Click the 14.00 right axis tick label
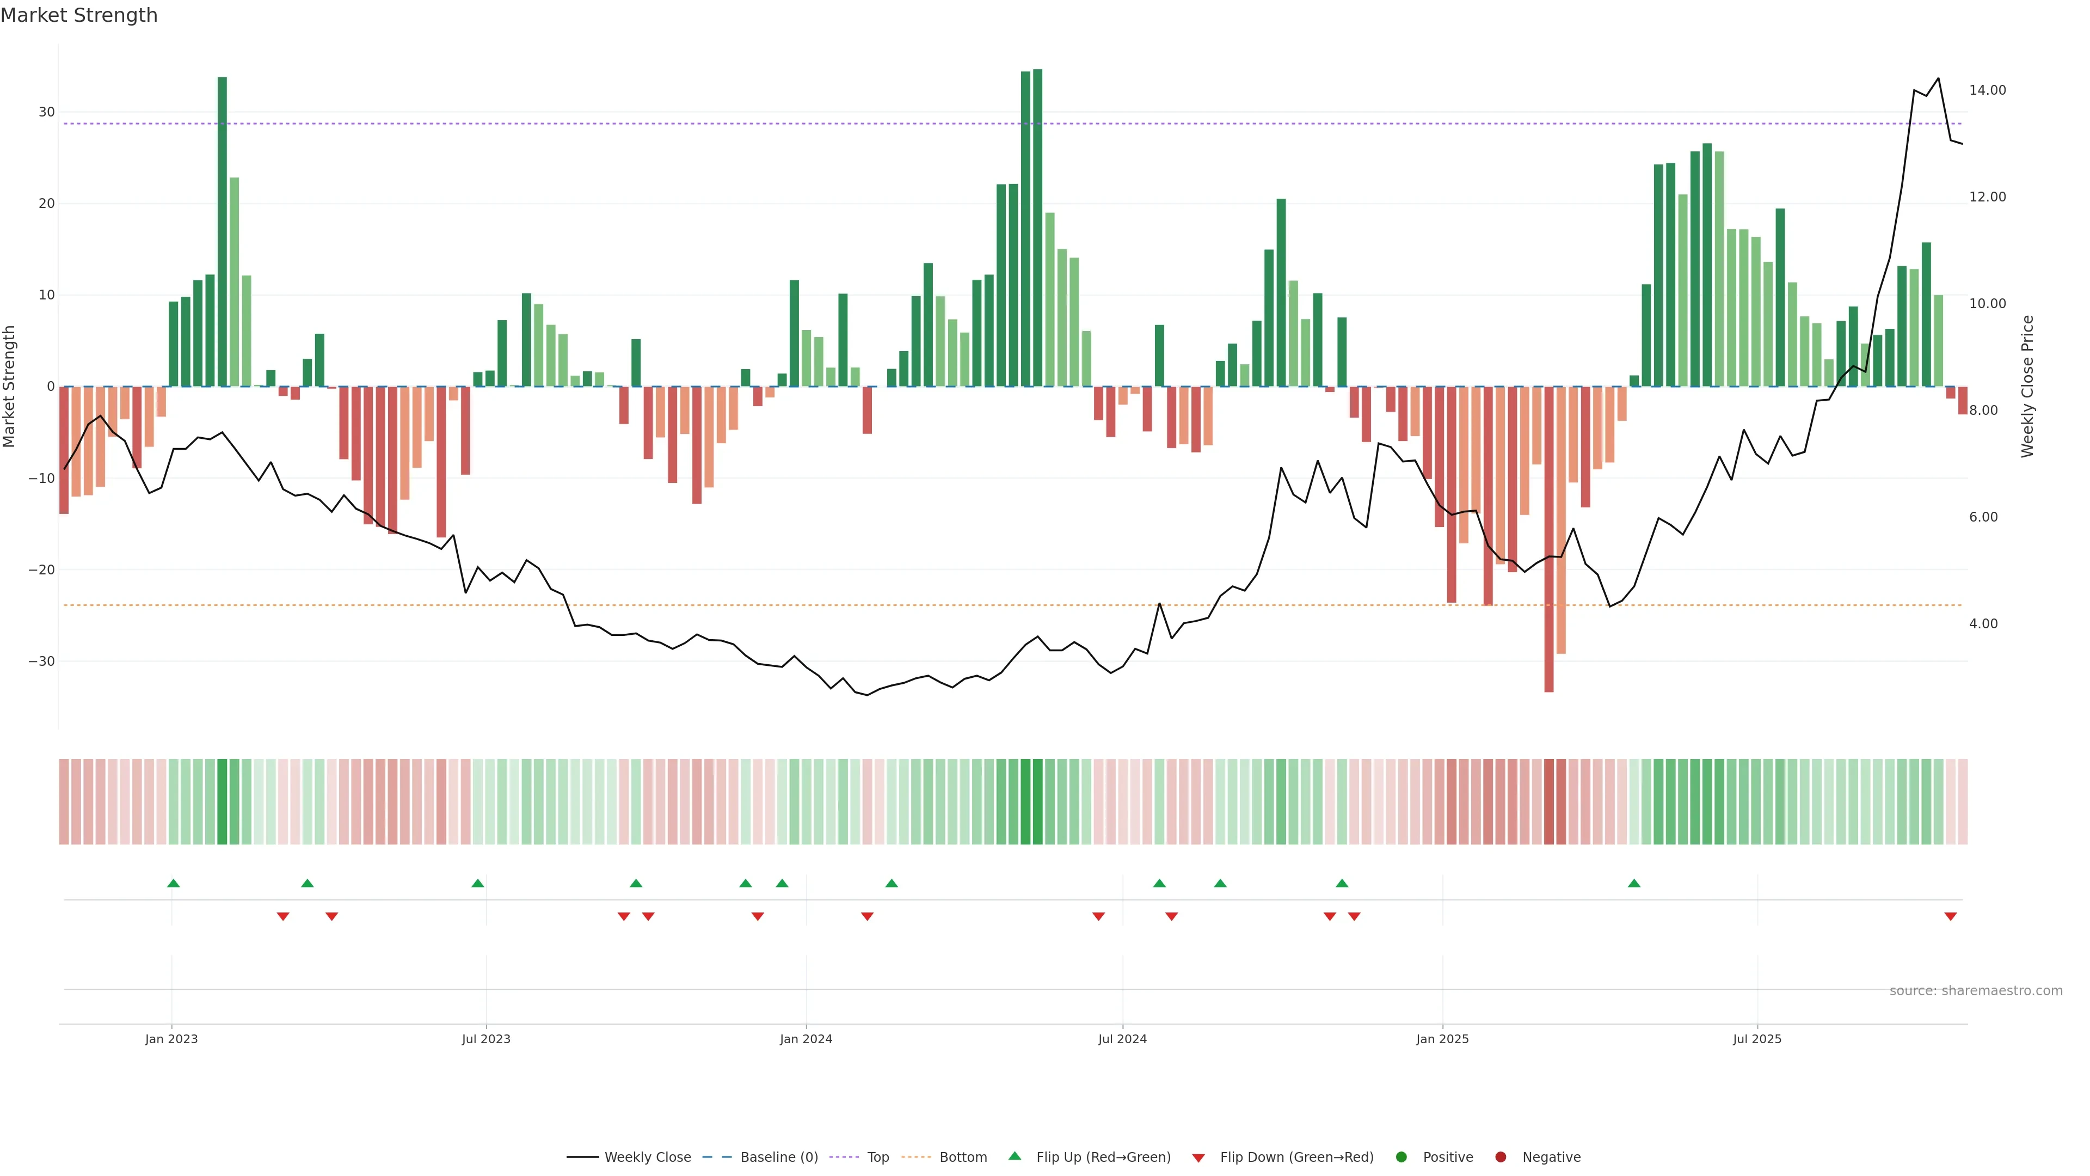Image resolution: width=2090 pixels, height=1176 pixels. pos(1987,90)
